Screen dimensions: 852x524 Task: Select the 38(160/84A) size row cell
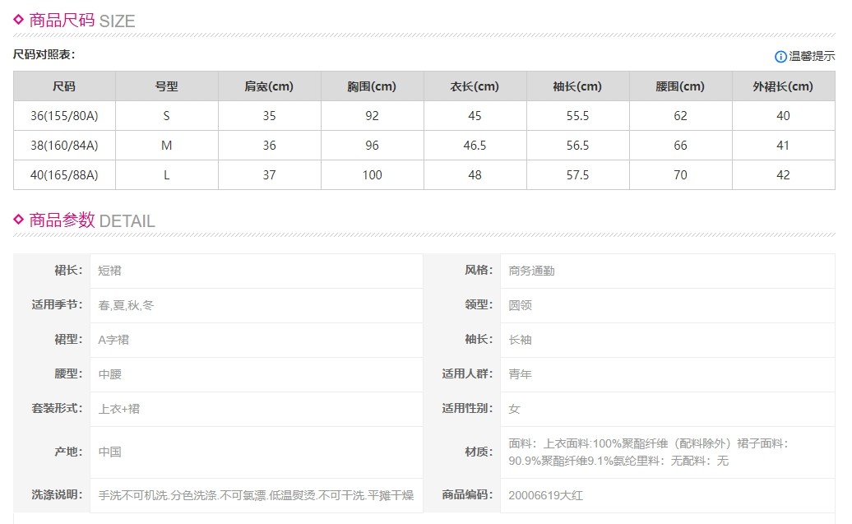click(x=64, y=146)
